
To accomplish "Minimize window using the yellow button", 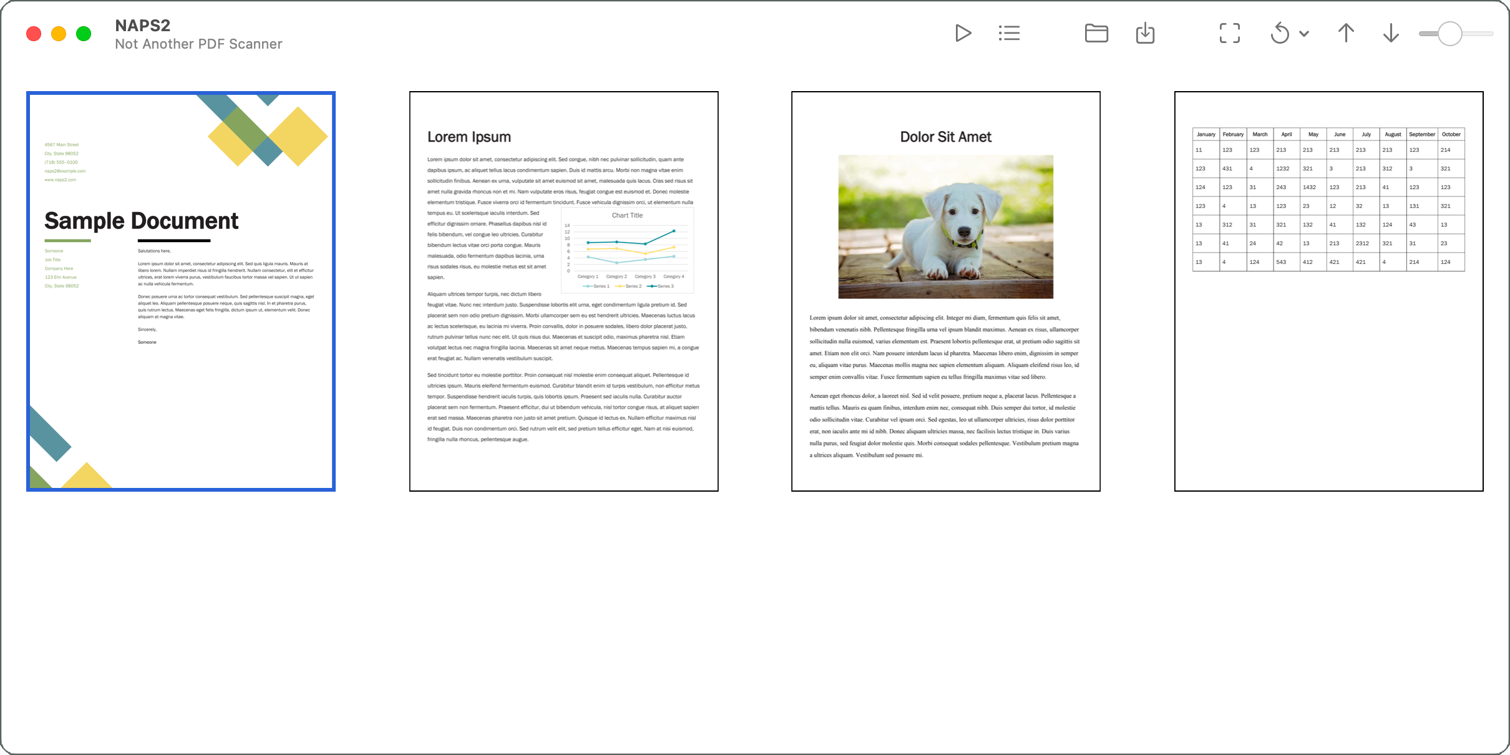I will [x=59, y=34].
